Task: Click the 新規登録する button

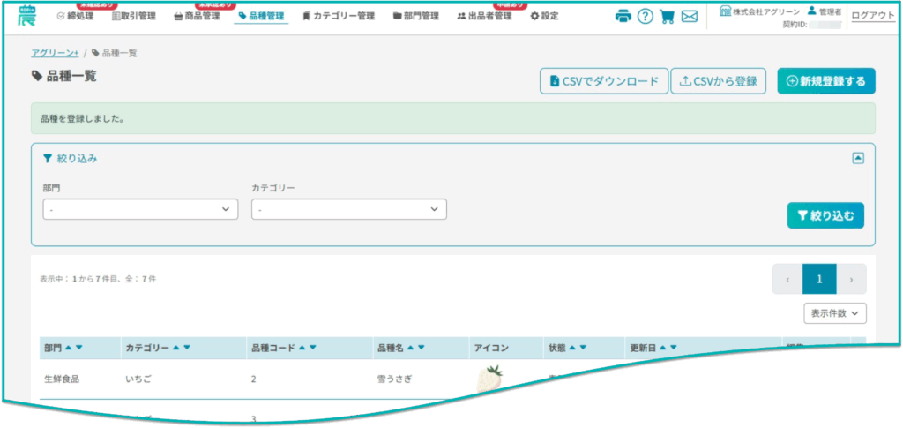Action: 826,81
